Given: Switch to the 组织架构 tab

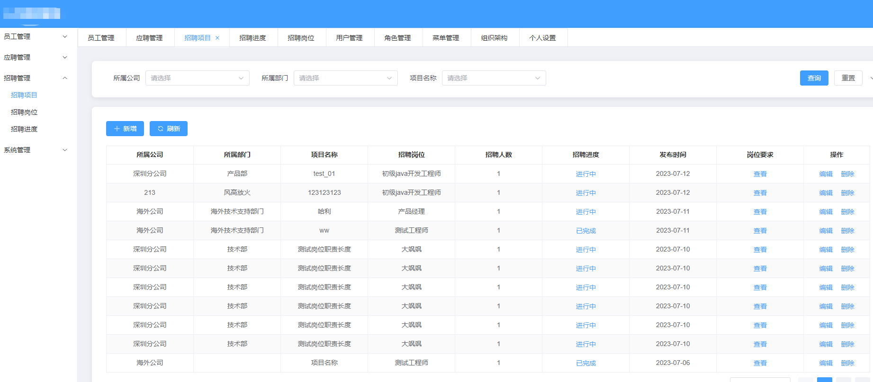Looking at the screenshot, I should tap(495, 38).
